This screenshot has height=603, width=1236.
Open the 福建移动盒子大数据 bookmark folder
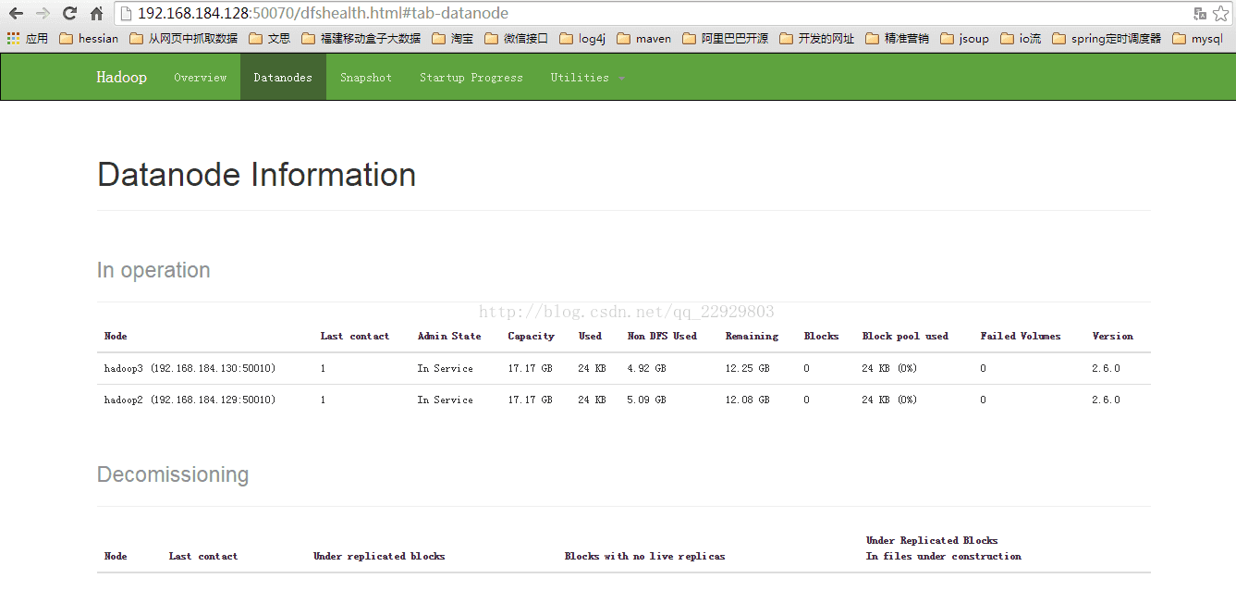point(361,39)
